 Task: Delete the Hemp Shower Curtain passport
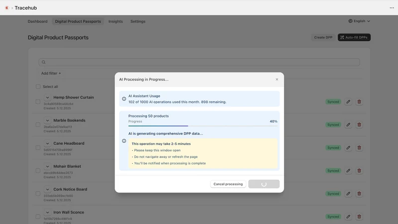point(359,102)
